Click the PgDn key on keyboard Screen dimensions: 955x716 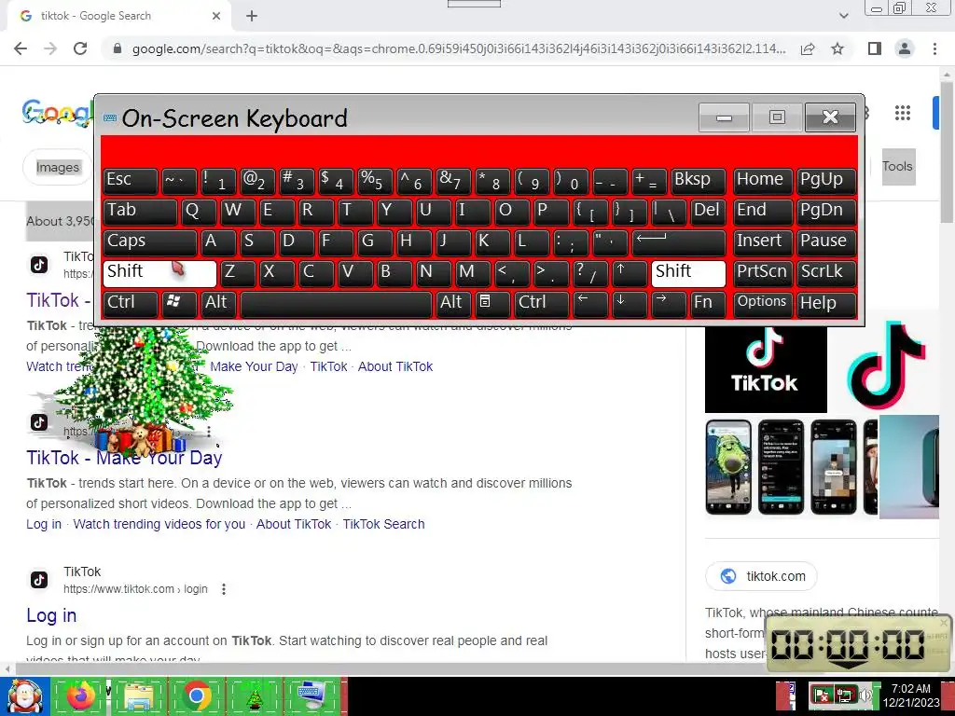(x=826, y=212)
